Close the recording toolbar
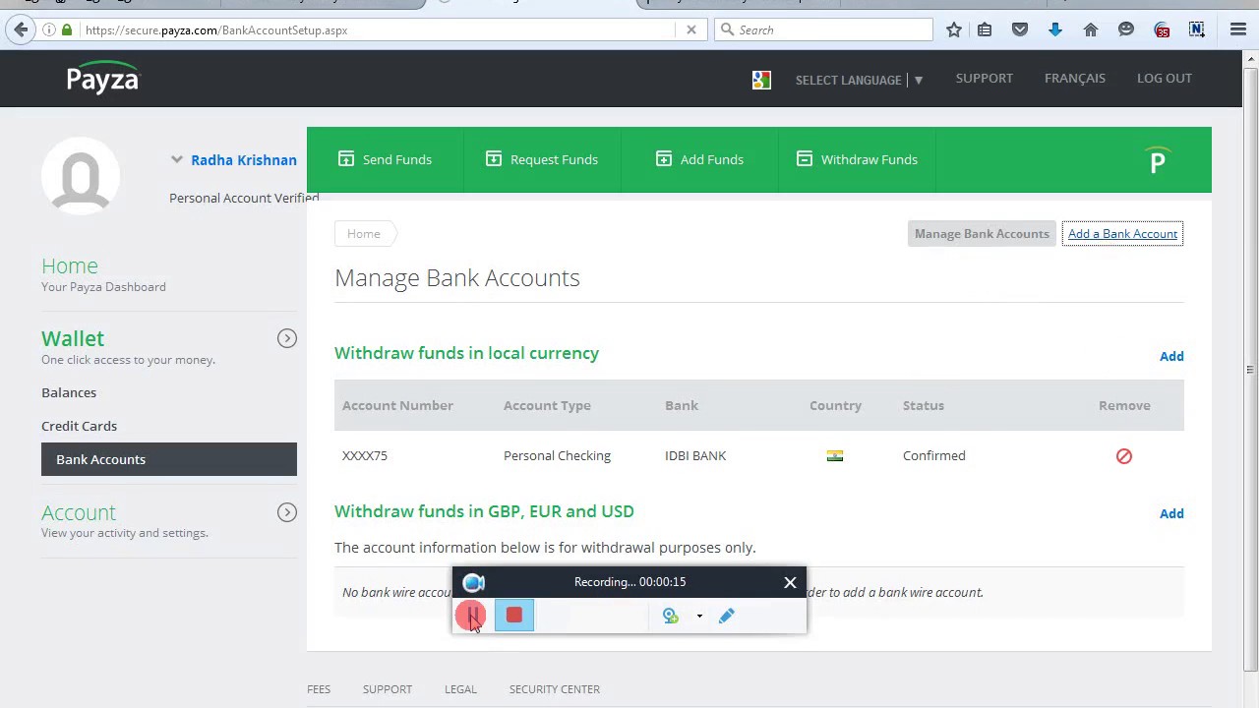1259x708 pixels. tap(790, 582)
